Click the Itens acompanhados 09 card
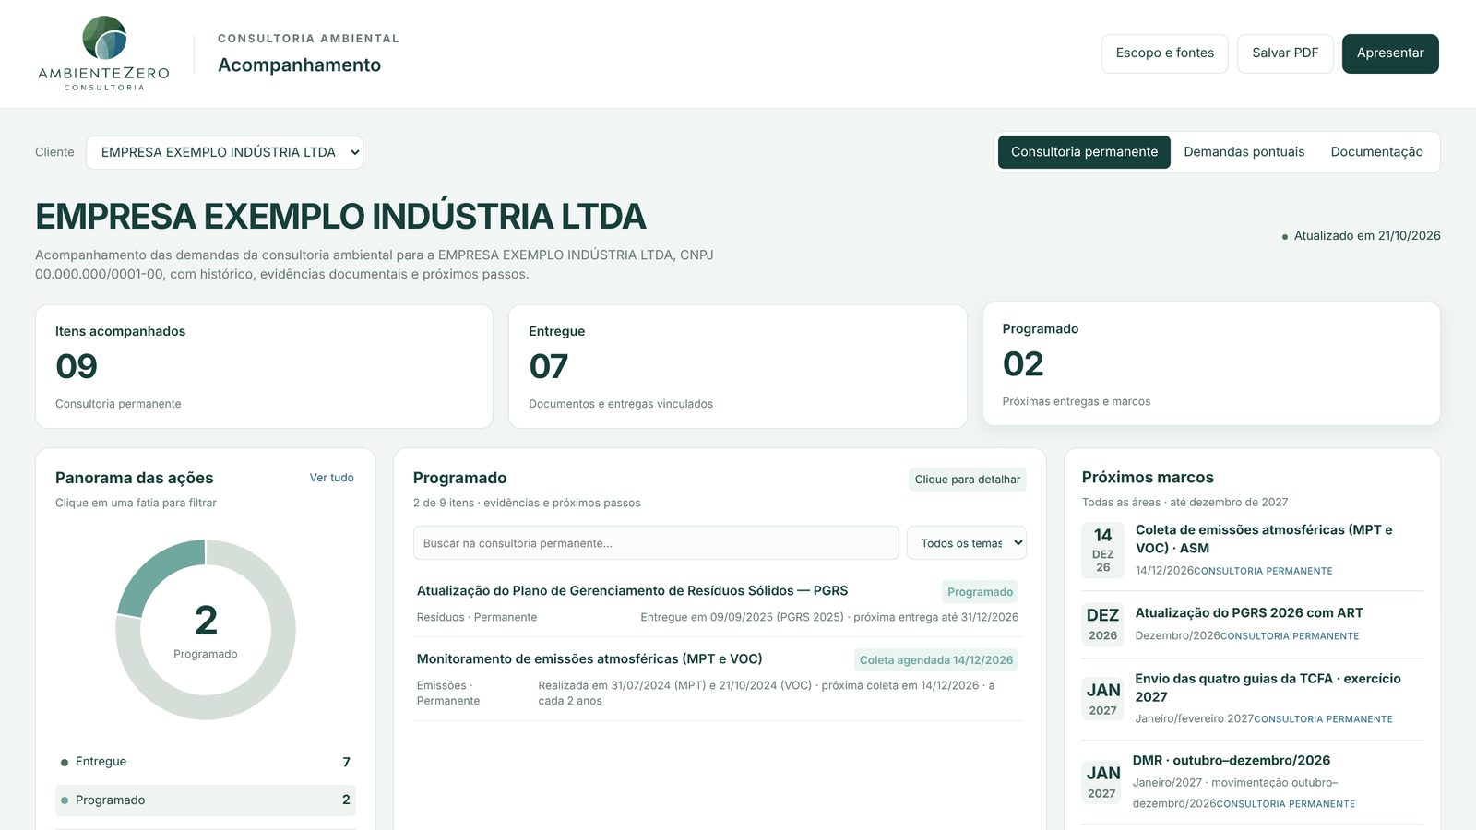Screen dimensions: 1476x830 click(264, 366)
